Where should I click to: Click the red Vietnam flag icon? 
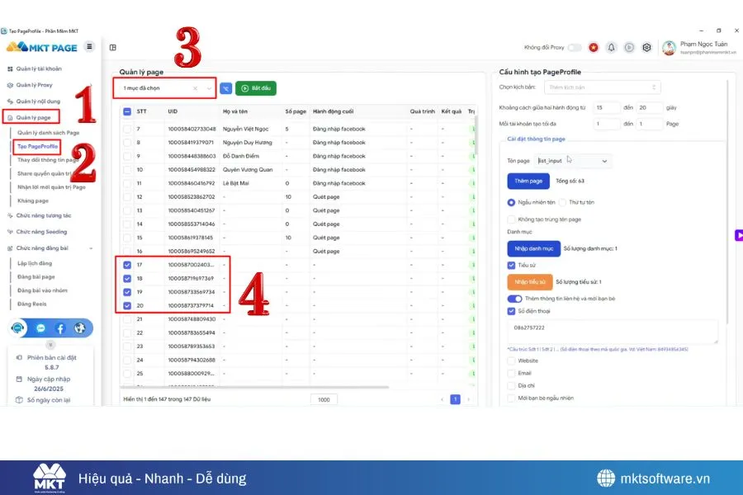pyautogui.click(x=594, y=47)
